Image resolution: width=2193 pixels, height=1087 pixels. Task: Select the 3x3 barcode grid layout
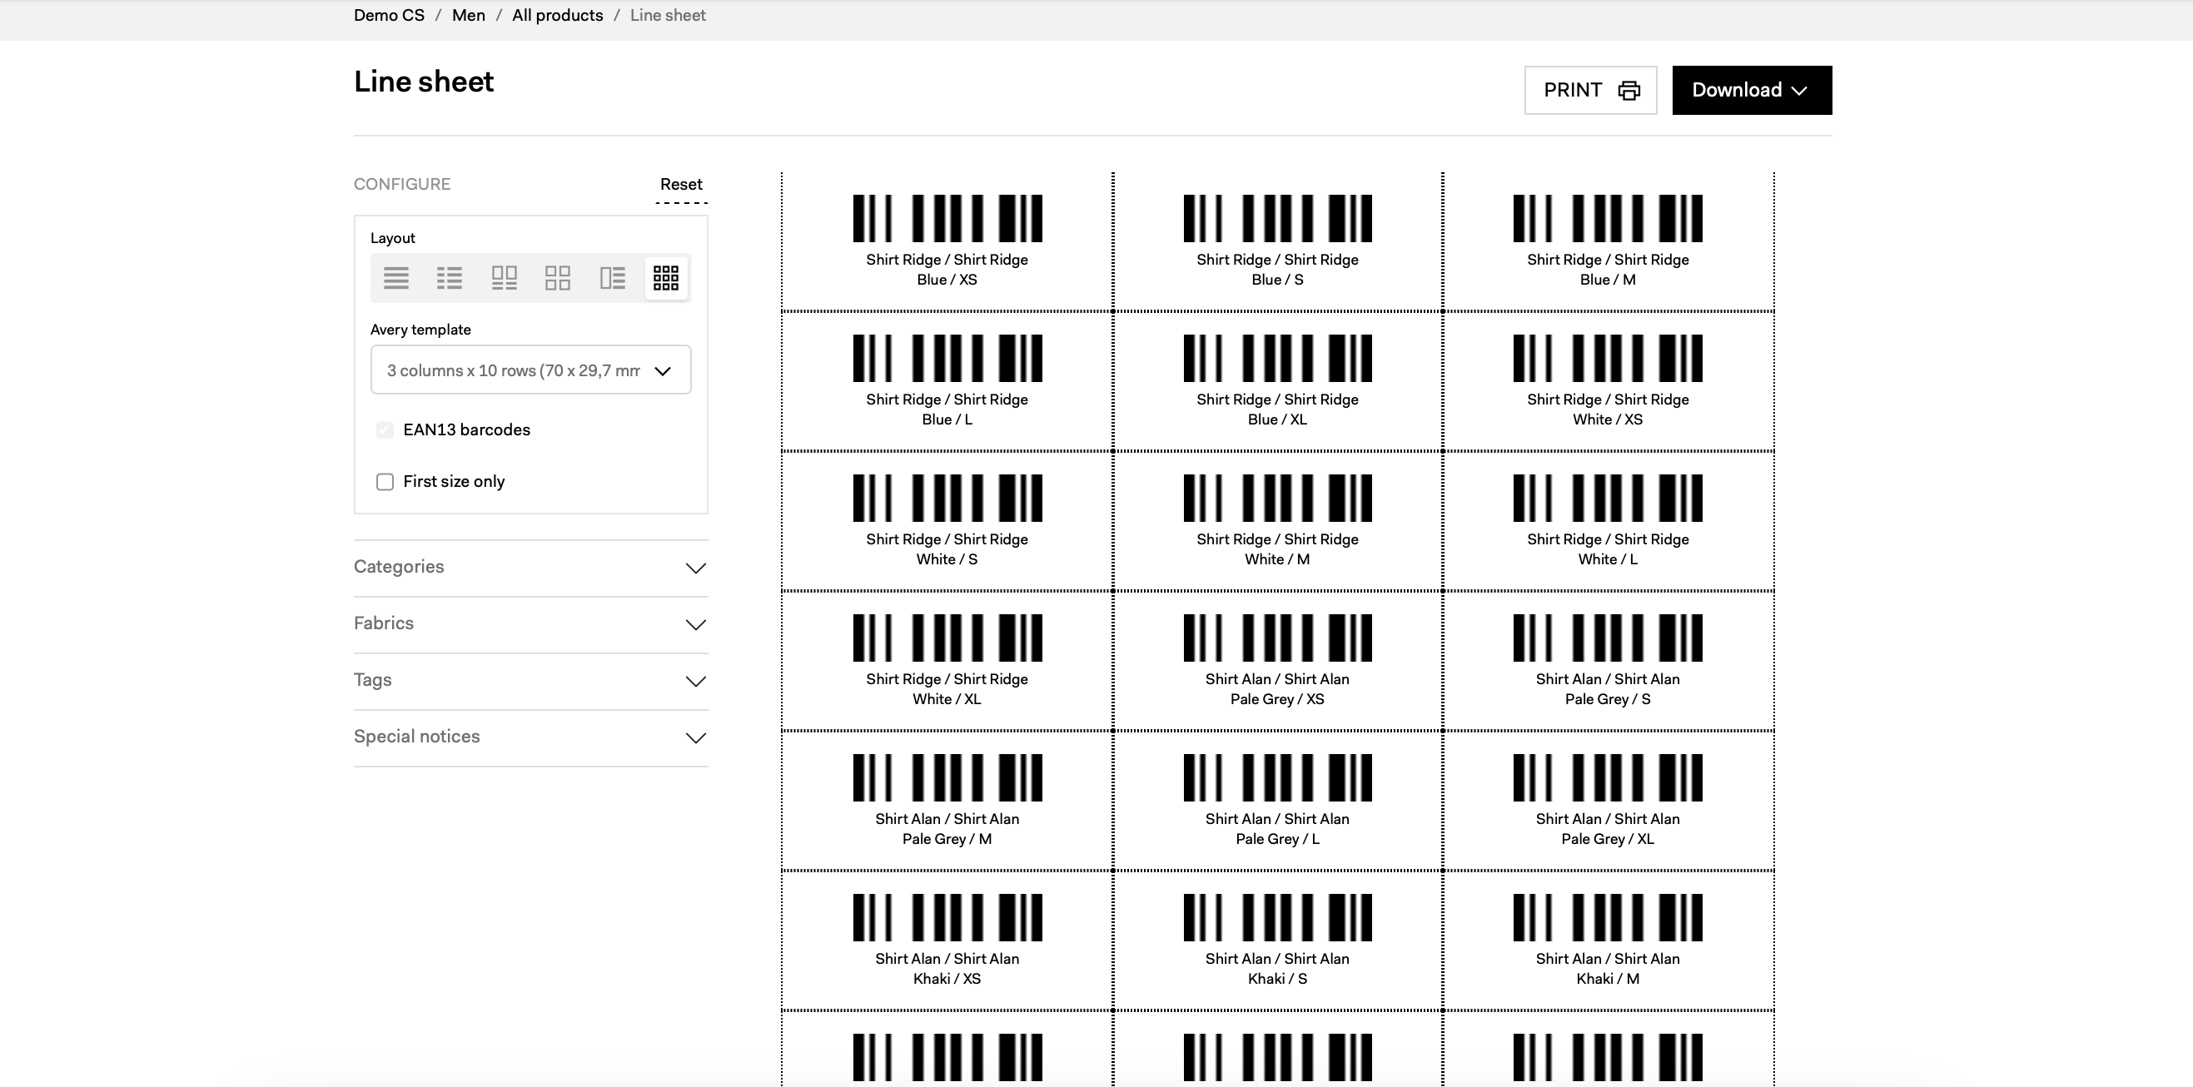coord(666,277)
